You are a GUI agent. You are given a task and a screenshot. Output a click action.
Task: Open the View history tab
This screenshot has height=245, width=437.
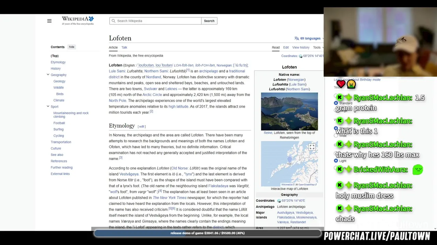point(301,48)
